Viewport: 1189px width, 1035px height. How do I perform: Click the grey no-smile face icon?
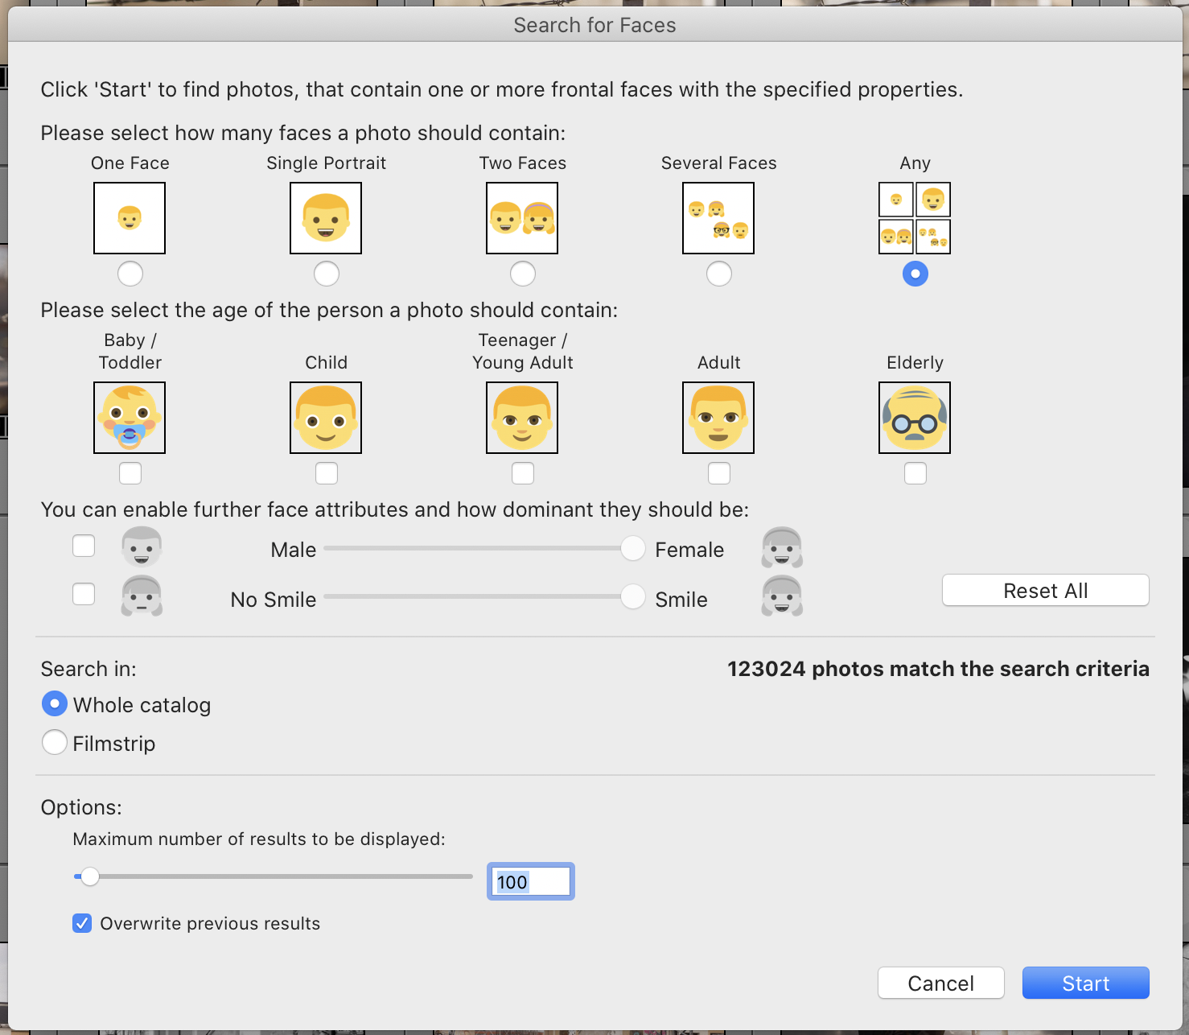click(142, 596)
